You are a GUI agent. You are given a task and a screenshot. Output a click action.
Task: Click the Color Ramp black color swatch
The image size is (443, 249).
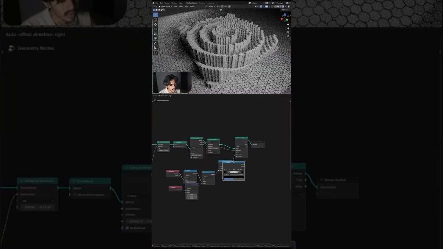click(x=234, y=177)
